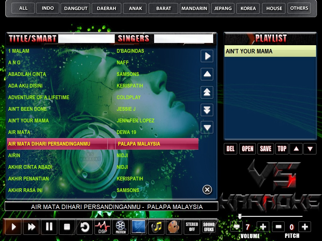Show ALL song categories

pyautogui.click(x=23, y=8)
